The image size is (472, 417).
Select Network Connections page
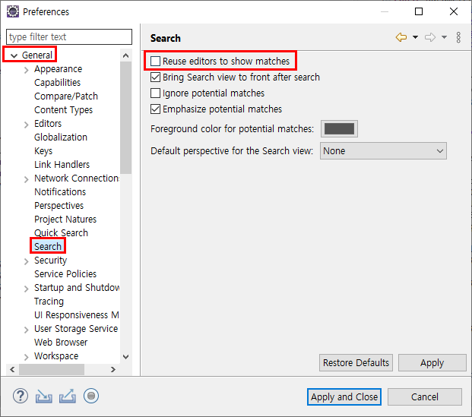click(77, 178)
